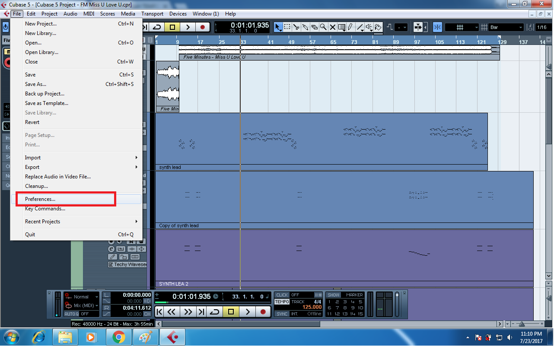Select the Object Selection arrow tool
Viewport: 554px width, 346px height.
click(x=278, y=27)
